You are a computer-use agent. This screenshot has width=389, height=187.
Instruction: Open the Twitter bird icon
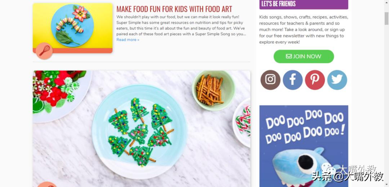coord(337,80)
